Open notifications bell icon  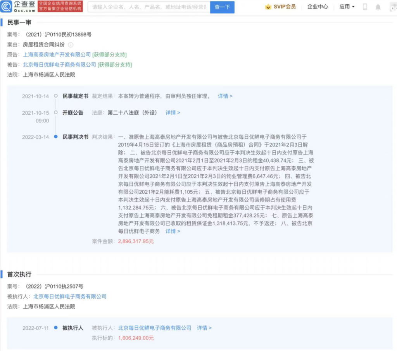tap(378, 7)
